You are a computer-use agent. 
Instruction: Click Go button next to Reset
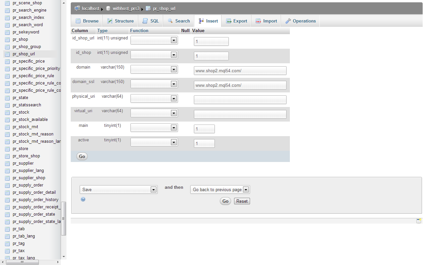[x=225, y=201]
